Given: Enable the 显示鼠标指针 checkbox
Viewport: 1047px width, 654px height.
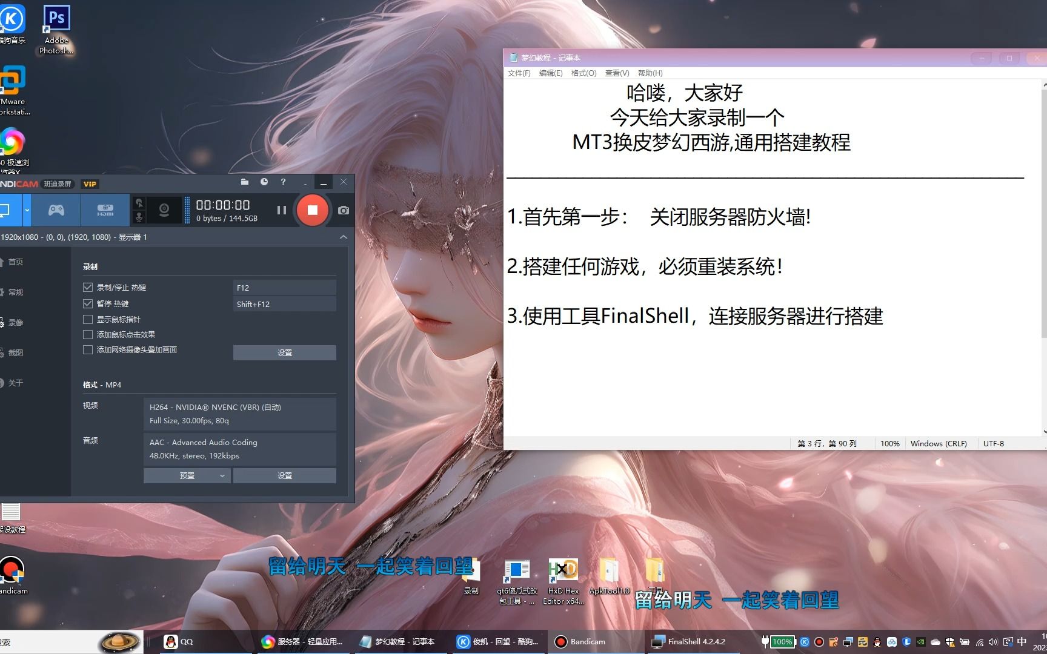Looking at the screenshot, I should (88, 319).
